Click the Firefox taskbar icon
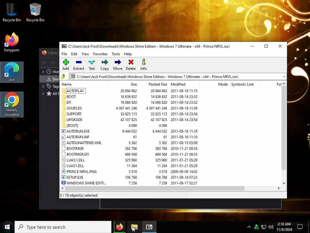This screenshot has width=310, height=233. point(119,227)
